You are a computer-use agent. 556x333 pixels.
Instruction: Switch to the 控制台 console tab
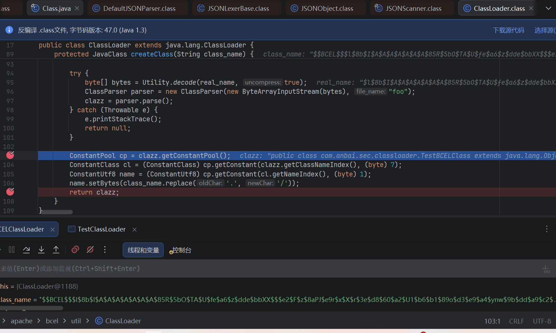click(x=181, y=250)
